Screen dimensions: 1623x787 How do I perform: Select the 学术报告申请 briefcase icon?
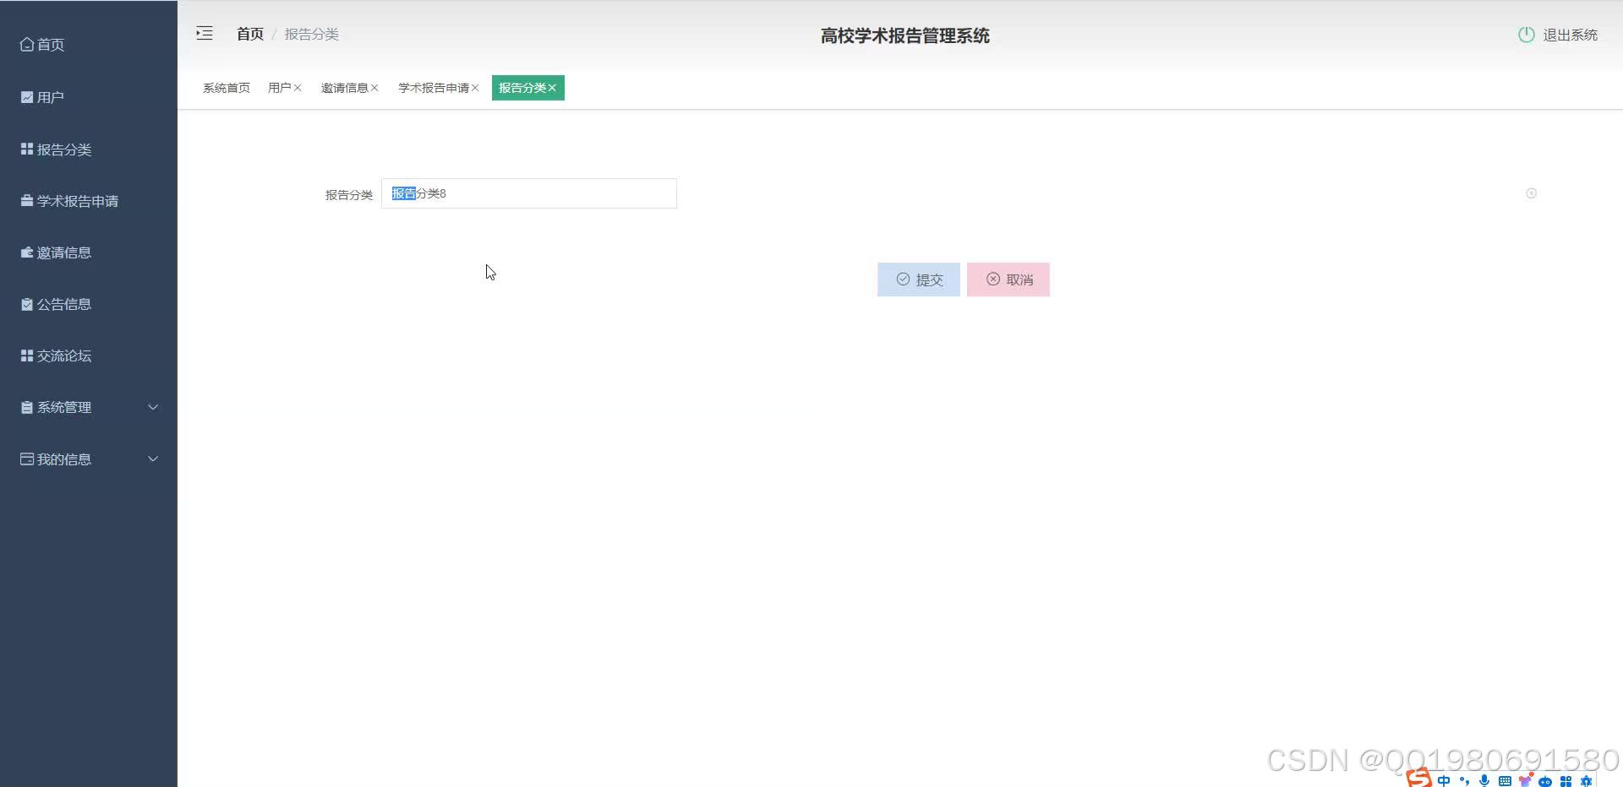(x=25, y=200)
